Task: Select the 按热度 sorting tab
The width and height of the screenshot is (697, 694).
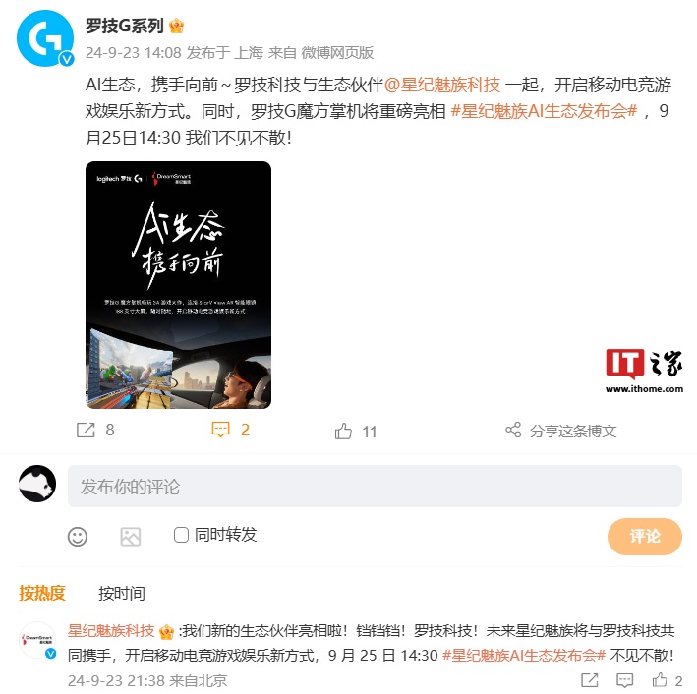Action: pos(42,594)
